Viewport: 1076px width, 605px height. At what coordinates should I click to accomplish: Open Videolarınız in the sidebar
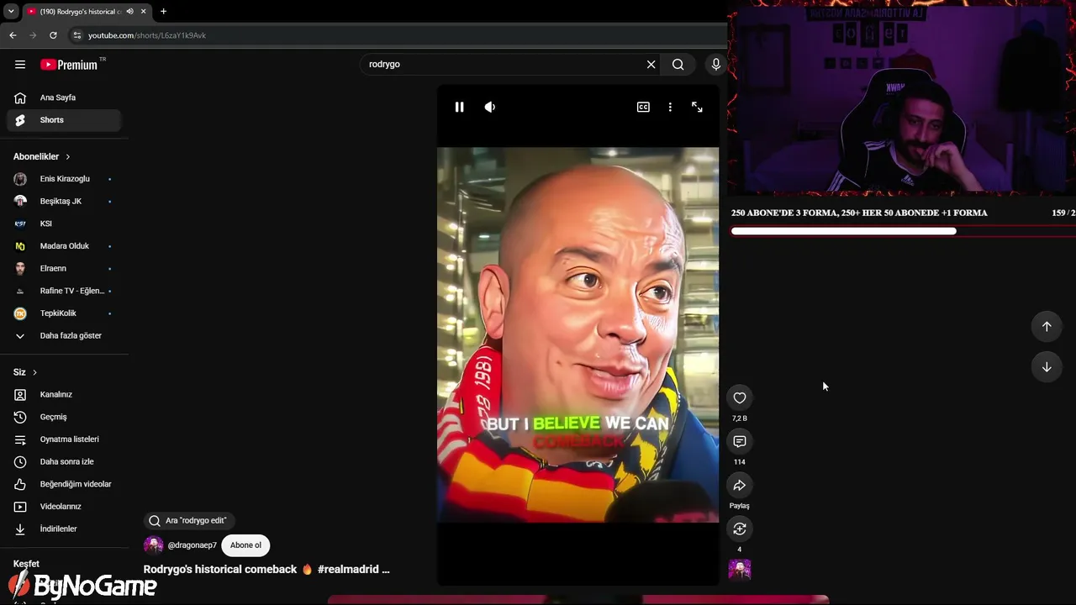64,507
